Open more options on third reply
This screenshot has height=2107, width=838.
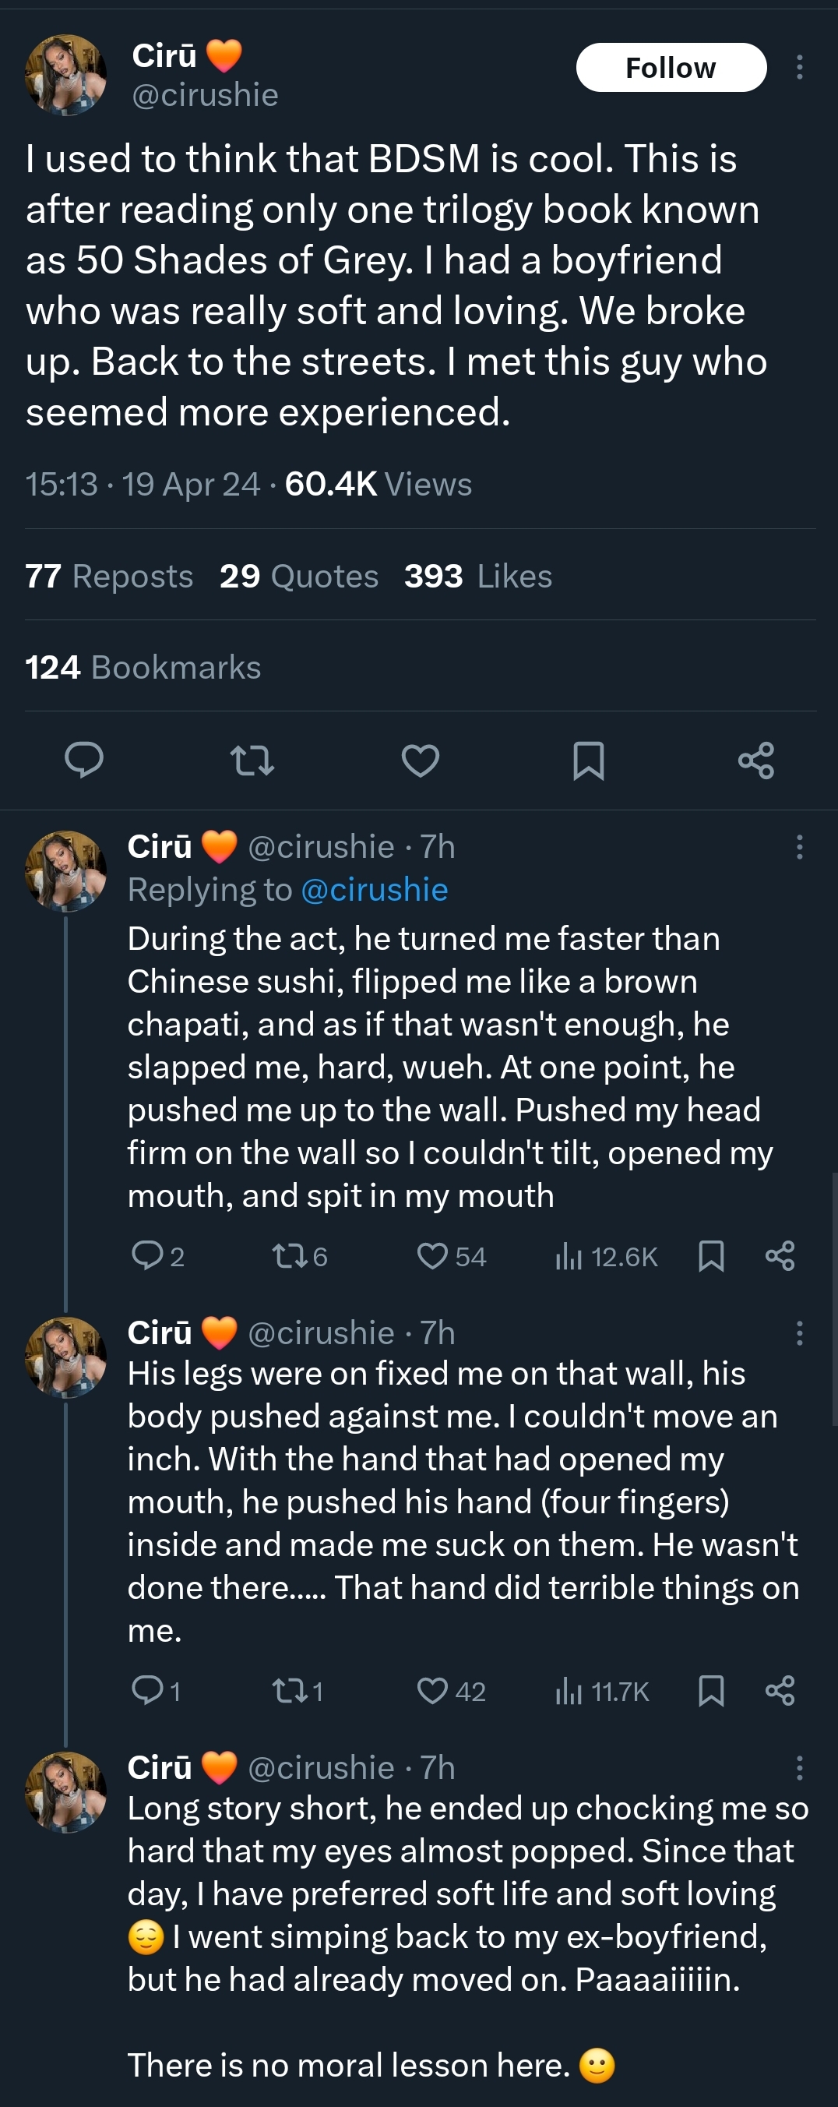coord(799,1767)
